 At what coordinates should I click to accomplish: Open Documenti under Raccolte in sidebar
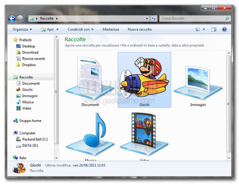click(x=31, y=83)
